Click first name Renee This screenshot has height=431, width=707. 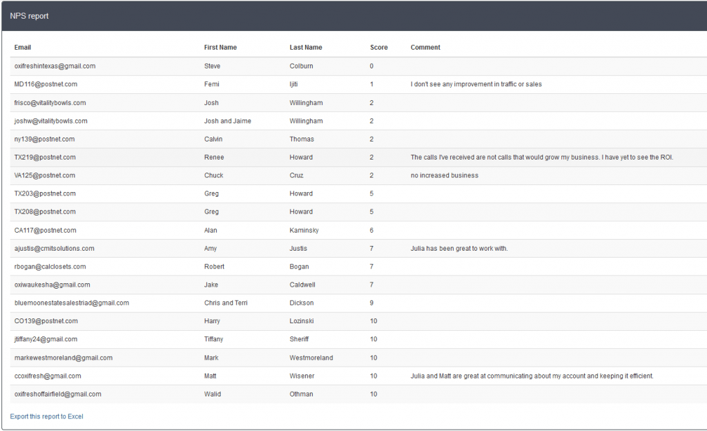[x=214, y=157]
